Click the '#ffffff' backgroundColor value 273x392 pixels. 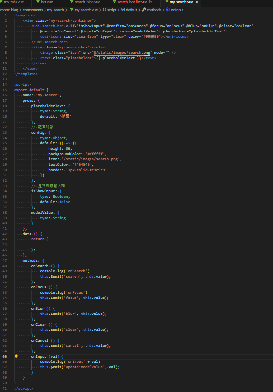pos(96,154)
